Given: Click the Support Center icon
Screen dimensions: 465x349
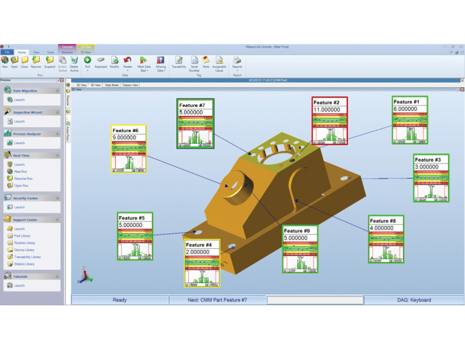Looking at the screenshot, I should point(8,219).
